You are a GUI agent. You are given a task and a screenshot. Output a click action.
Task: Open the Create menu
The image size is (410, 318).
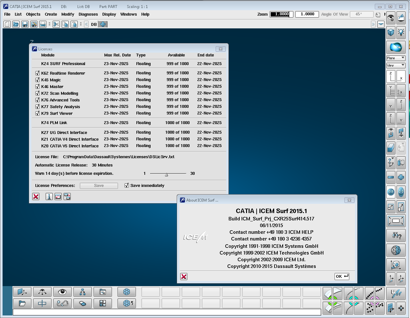point(51,14)
